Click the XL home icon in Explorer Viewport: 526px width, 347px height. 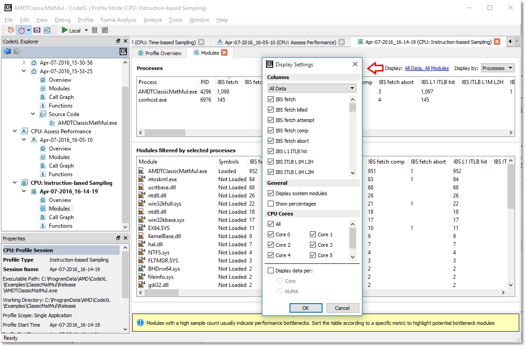[x=123, y=51]
